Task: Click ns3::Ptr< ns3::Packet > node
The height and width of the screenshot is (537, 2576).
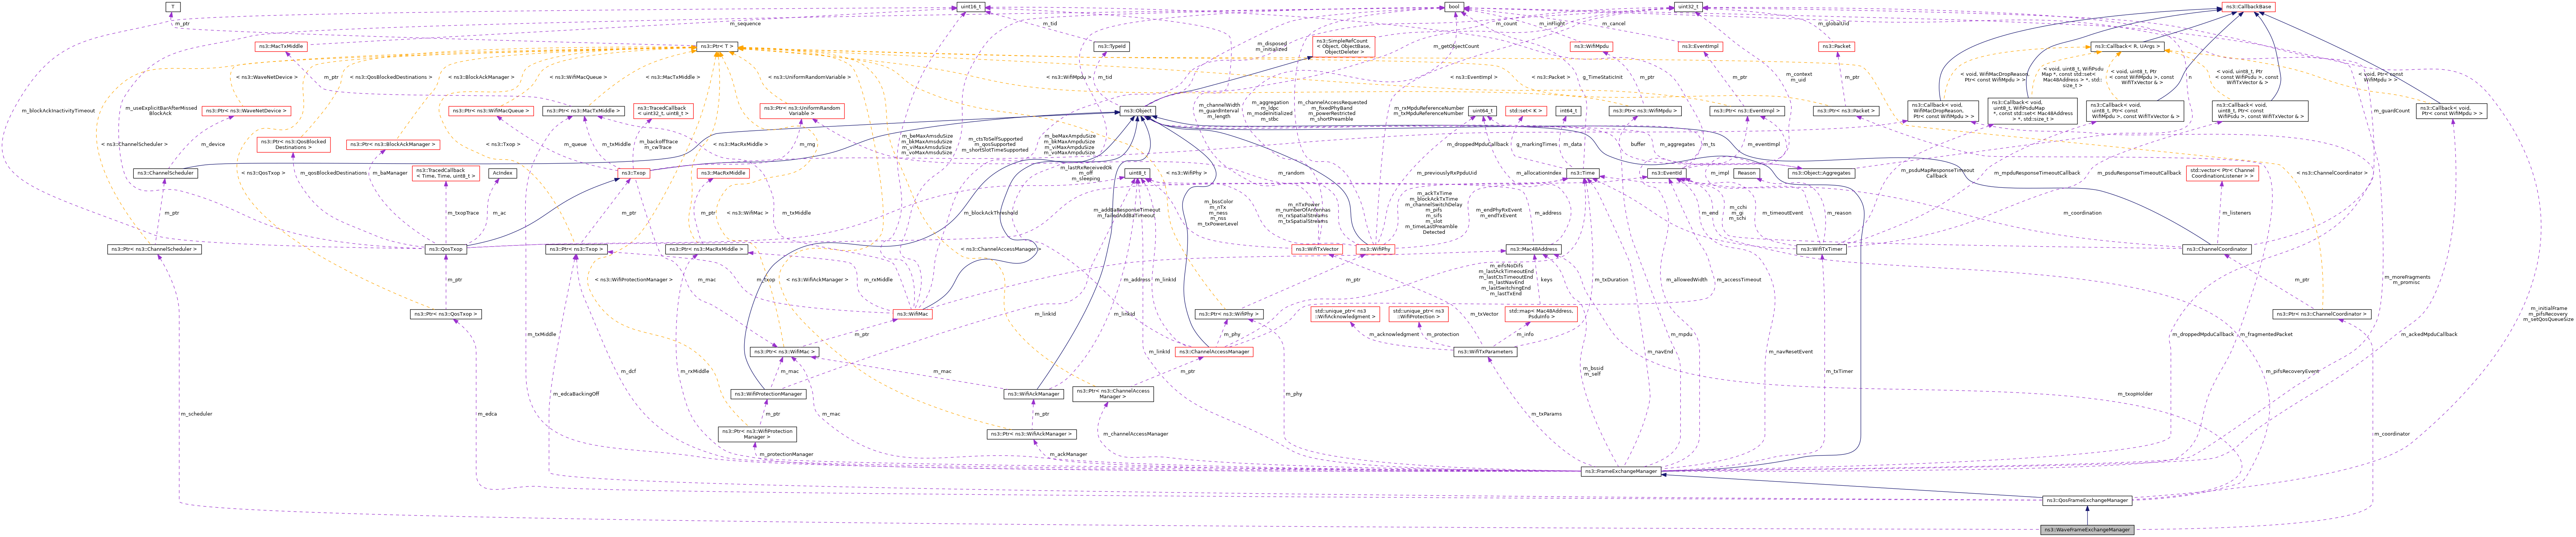Action: pyautogui.click(x=1846, y=111)
